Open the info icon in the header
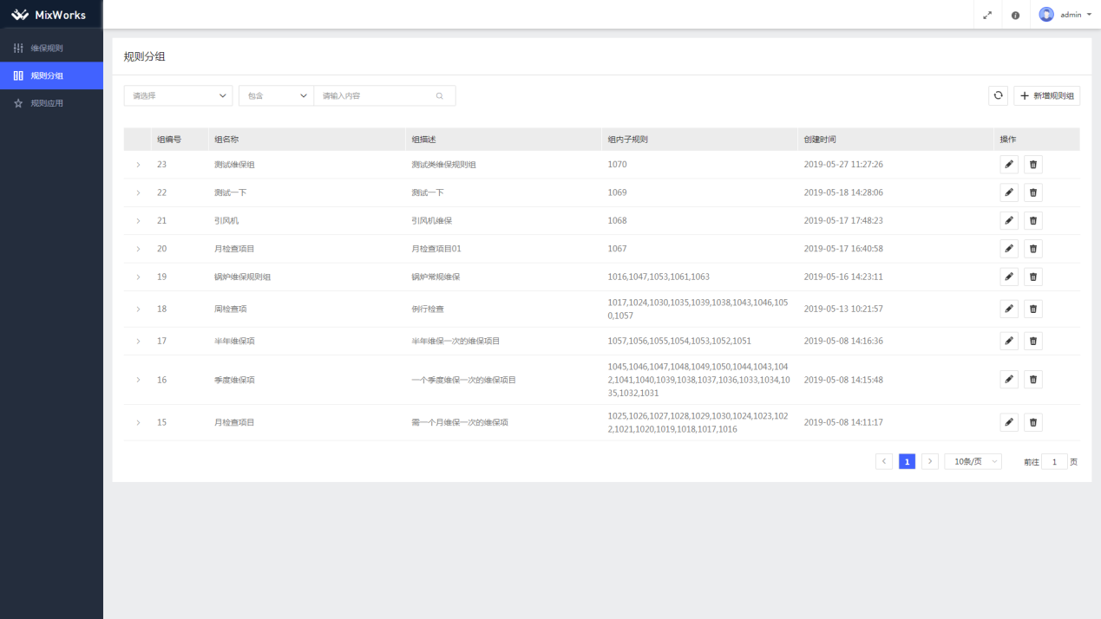Image resolution: width=1101 pixels, height=619 pixels. pyautogui.click(x=1015, y=15)
